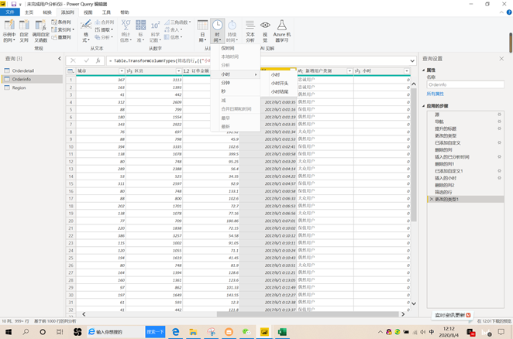Select 小时开头 in the submenu

click(x=280, y=84)
